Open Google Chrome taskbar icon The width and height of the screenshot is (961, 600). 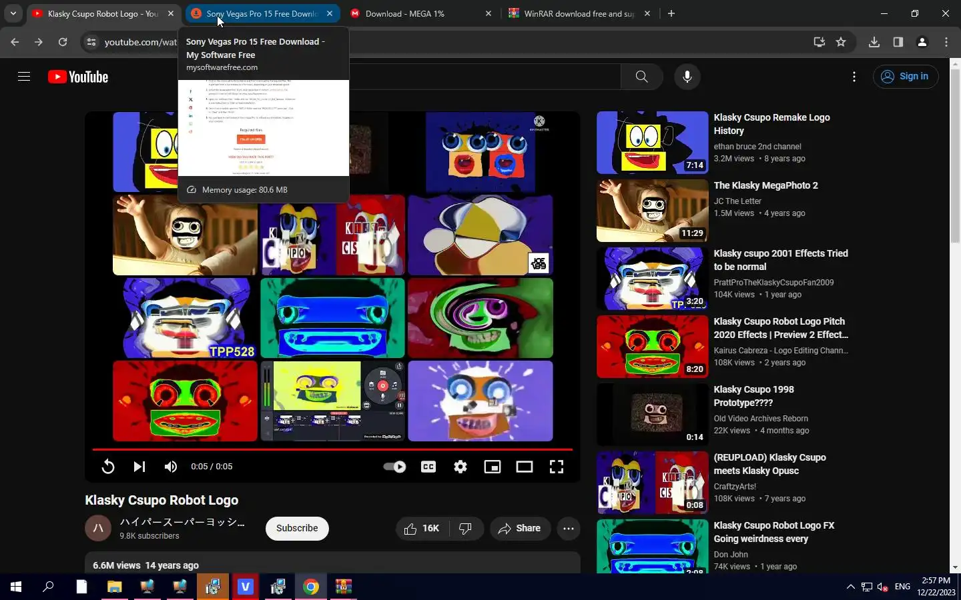tap(311, 587)
